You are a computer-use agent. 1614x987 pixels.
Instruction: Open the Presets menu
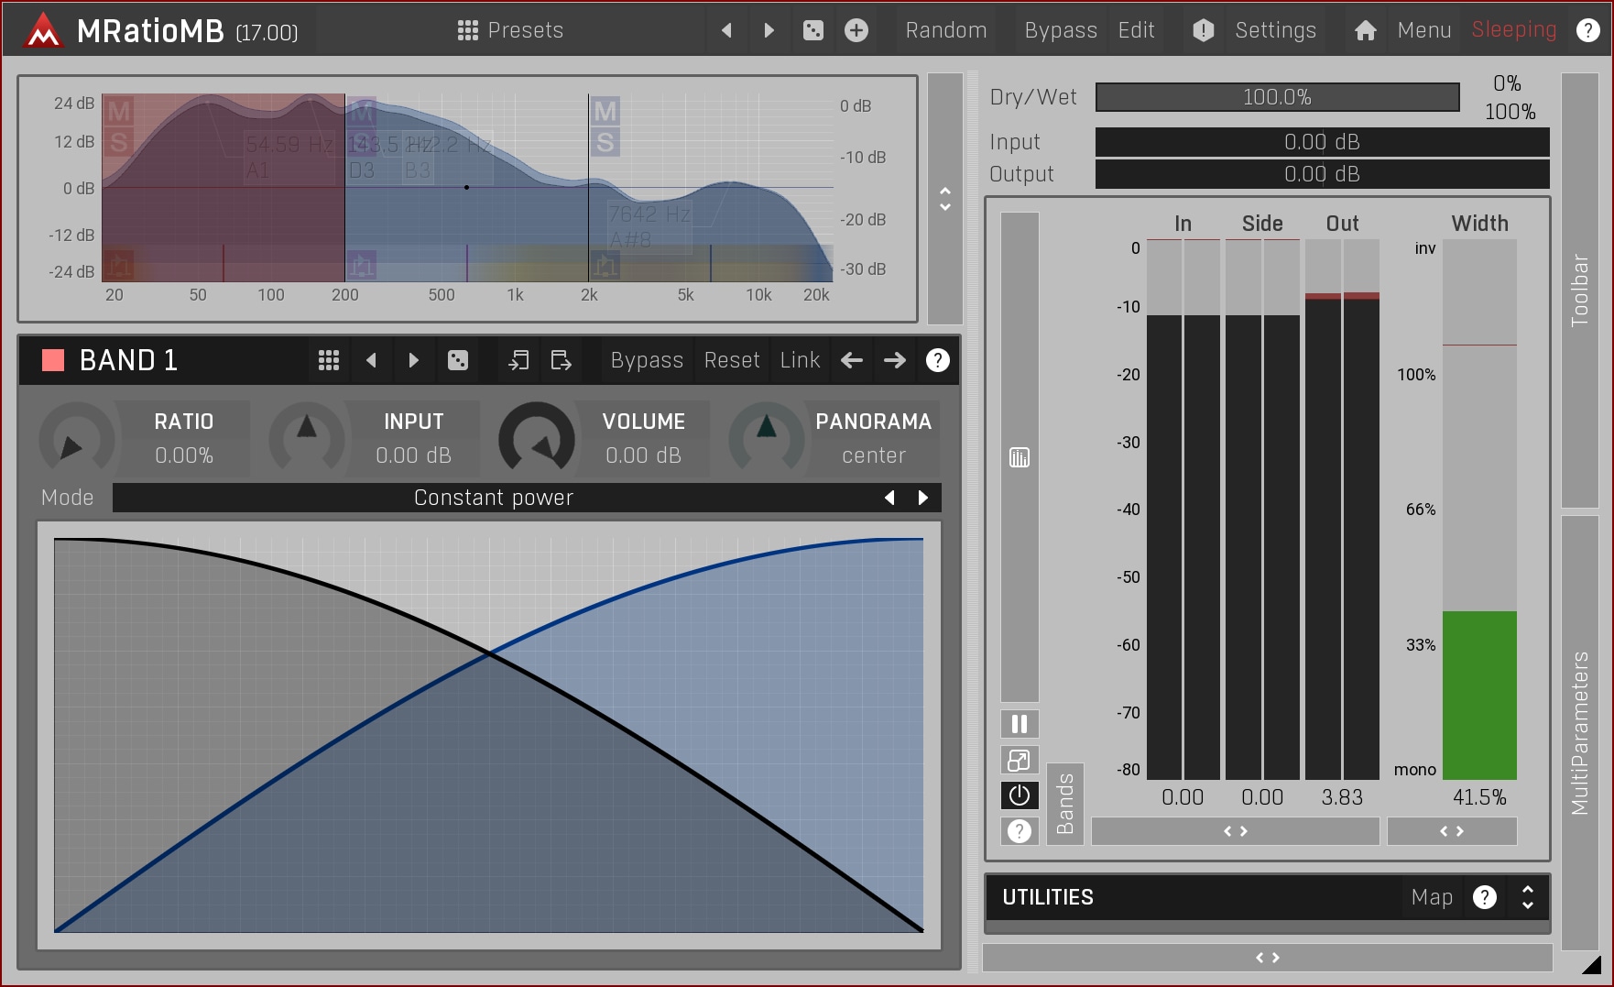(x=510, y=30)
